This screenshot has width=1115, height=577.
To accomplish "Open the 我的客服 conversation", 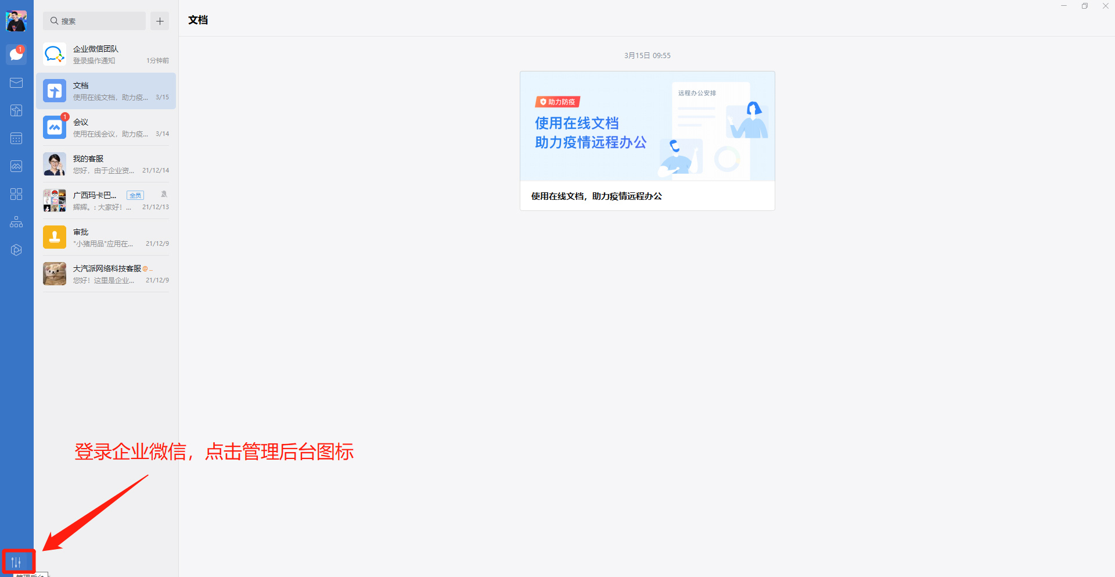I will tap(106, 164).
